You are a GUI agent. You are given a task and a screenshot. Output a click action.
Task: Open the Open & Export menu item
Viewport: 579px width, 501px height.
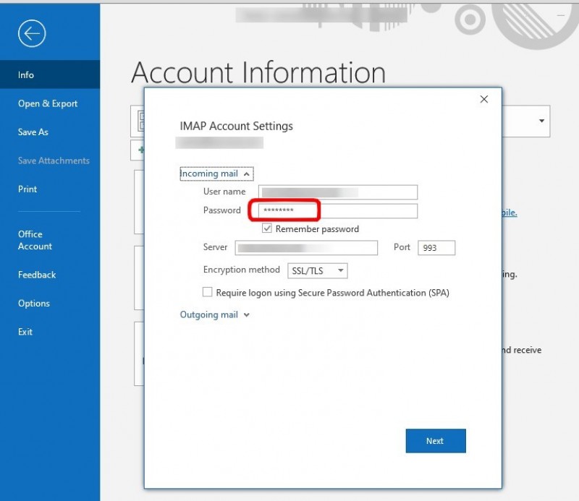(48, 103)
